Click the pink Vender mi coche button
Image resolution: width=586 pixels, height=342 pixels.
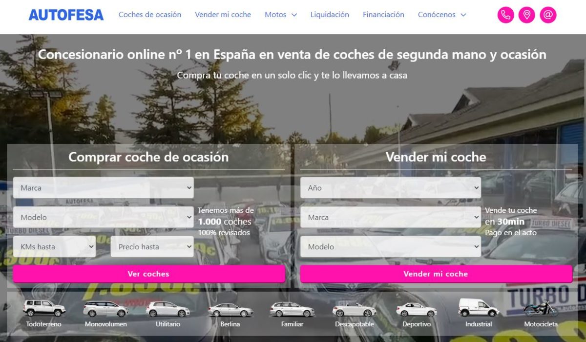(x=436, y=274)
